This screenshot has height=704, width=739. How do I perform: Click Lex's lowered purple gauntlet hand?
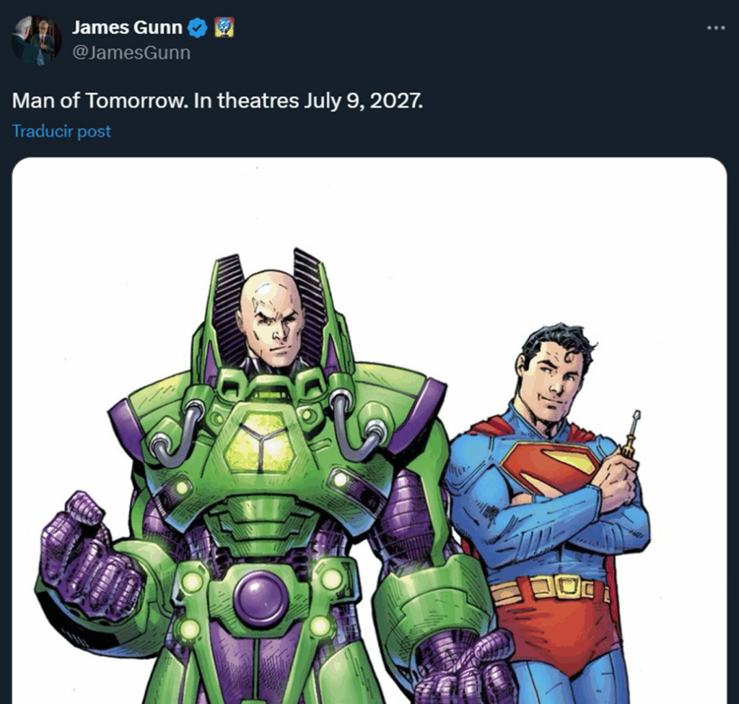(x=462, y=668)
